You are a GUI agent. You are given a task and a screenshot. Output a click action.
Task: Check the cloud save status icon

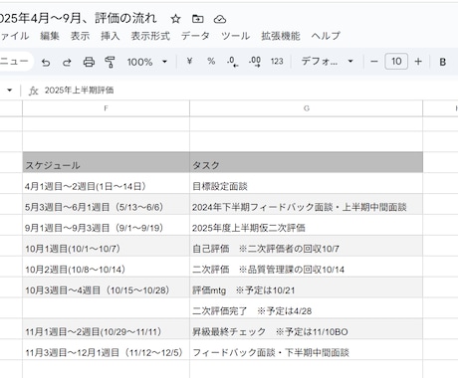pos(220,19)
